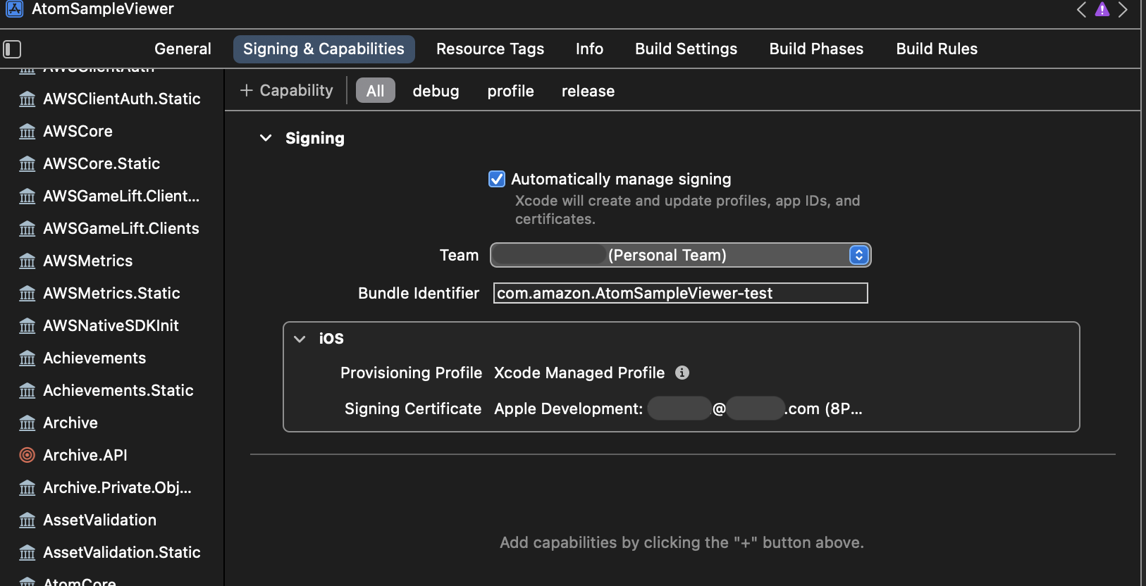Click the AtomSampleViewer project icon
The height and width of the screenshot is (586, 1146).
14,8
